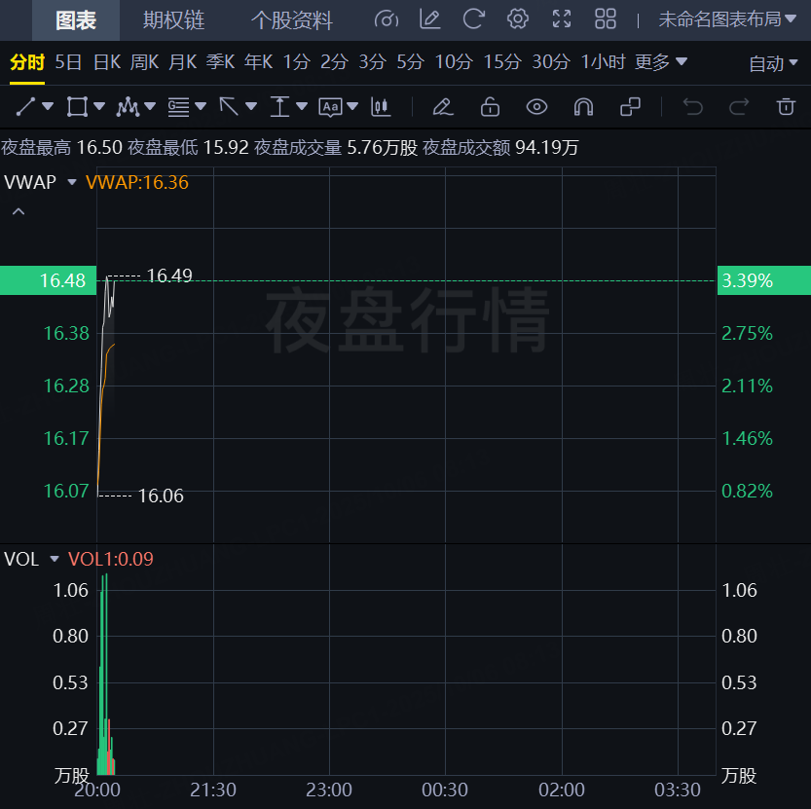Switch to the 图表 tab

(76, 20)
